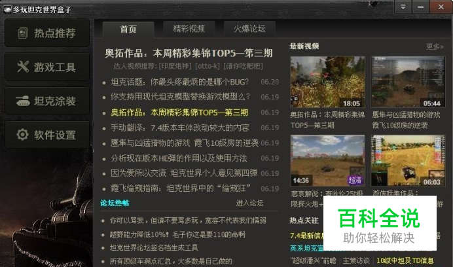Open hot topic link 7.4最新信息
The image size is (453, 267).
tap(306, 236)
